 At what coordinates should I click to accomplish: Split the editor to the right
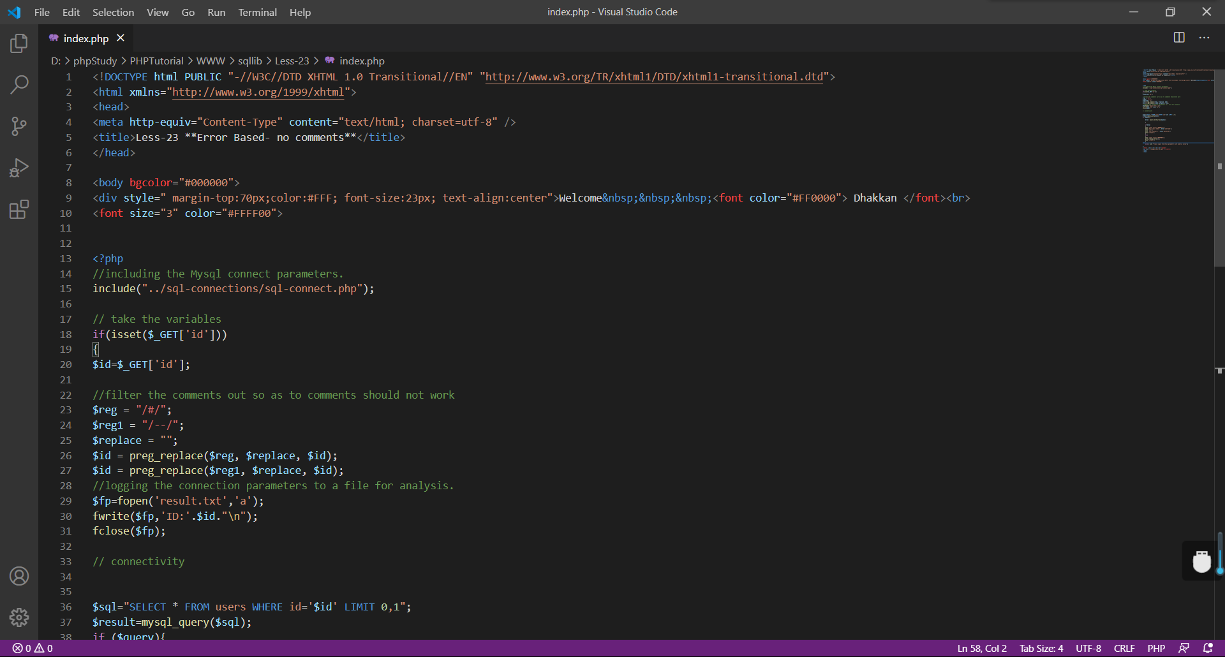pyautogui.click(x=1179, y=38)
